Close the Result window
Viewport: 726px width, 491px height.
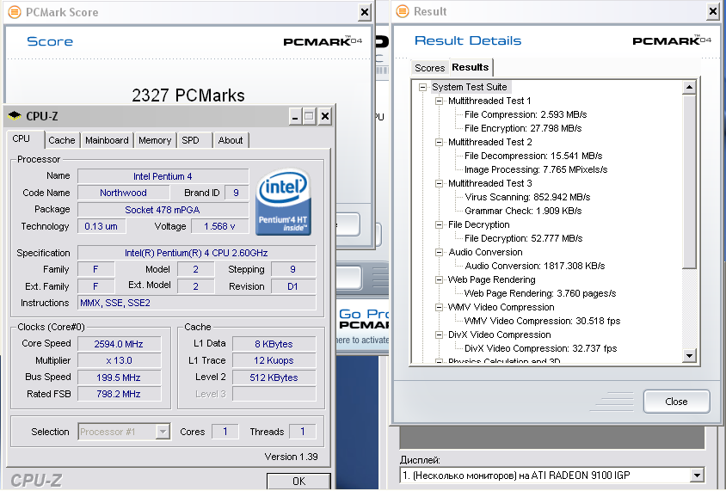click(713, 11)
